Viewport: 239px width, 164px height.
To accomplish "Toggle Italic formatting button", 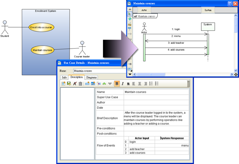I will (x=123, y=84).
